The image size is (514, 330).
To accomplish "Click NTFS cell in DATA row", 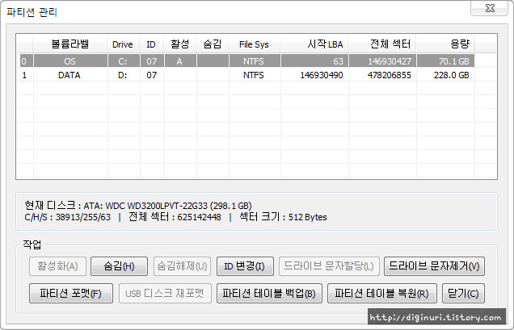I will coord(254,75).
